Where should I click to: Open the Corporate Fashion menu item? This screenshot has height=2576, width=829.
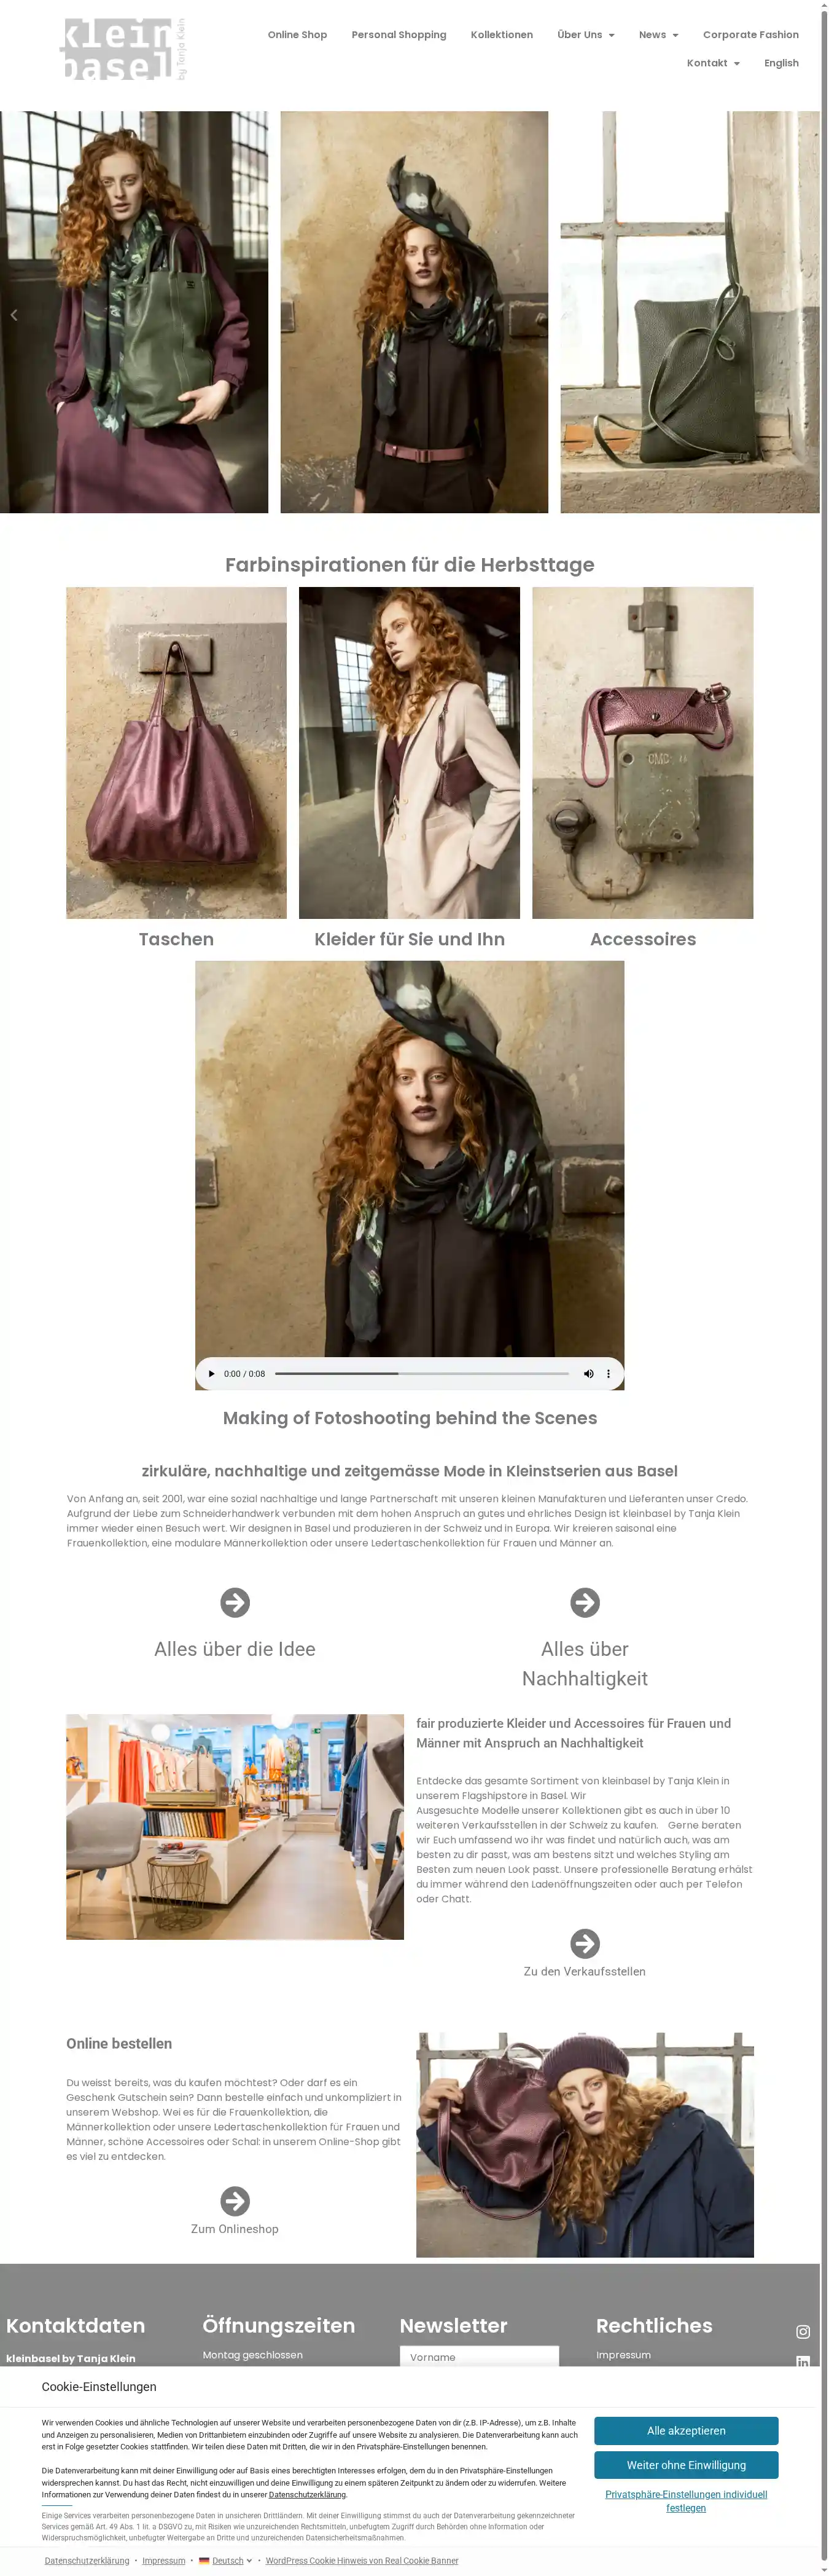click(x=751, y=35)
